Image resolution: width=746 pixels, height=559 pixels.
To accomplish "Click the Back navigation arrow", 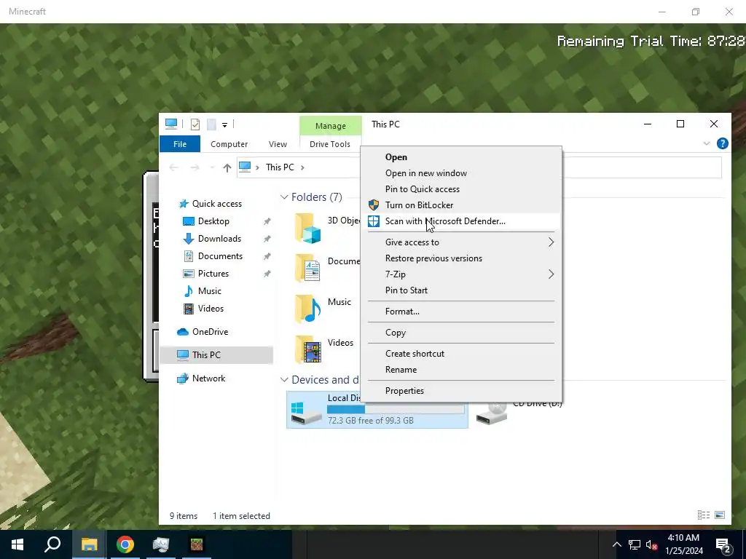I will click(x=173, y=167).
